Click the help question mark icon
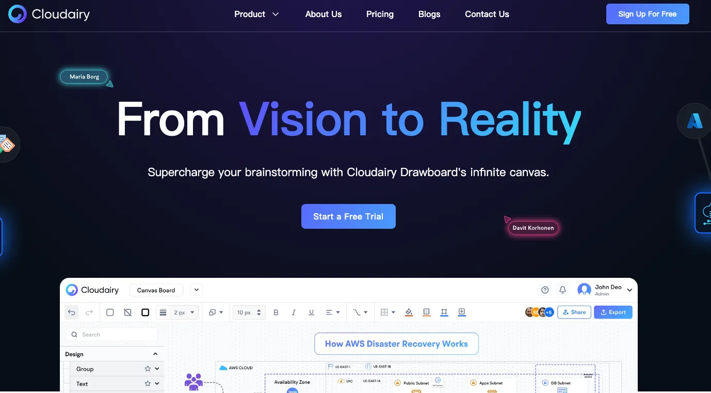Screen dimensions: 711x393 pos(545,290)
